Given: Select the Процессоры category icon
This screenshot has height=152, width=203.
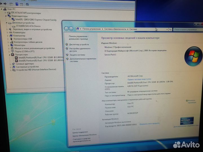Looking at the screenshot, I should (x=13, y=55).
